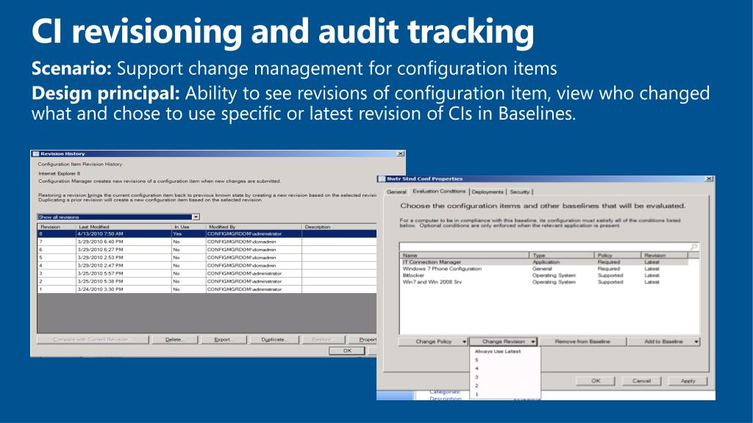
Task: Click Remove from Baseline button
Action: (582, 341)
